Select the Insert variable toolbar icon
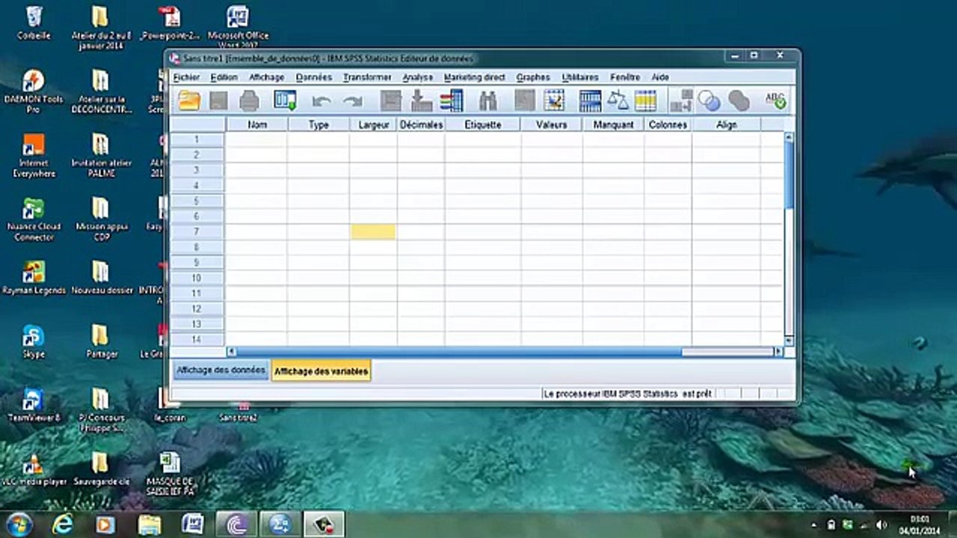 pyautogui.click(x=554, y=101)
